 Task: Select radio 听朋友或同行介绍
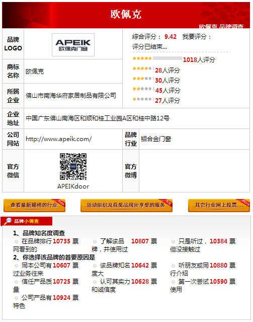pos(173,266)
